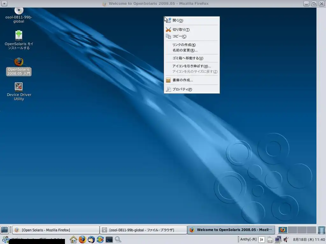Open the terminal launcher on the panel
Screen dimensions: 326x244
pos(109,240)
